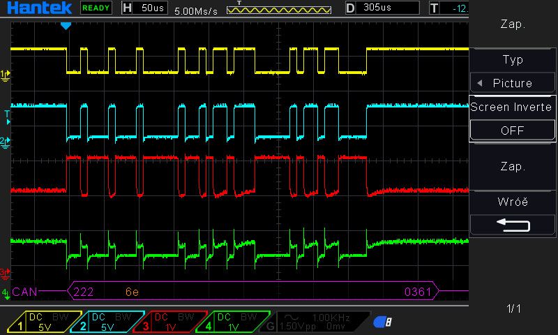Viewport: 558px width, 335px height.
Task: Click the return arrow icon
Action: click(x=513, y=225)
